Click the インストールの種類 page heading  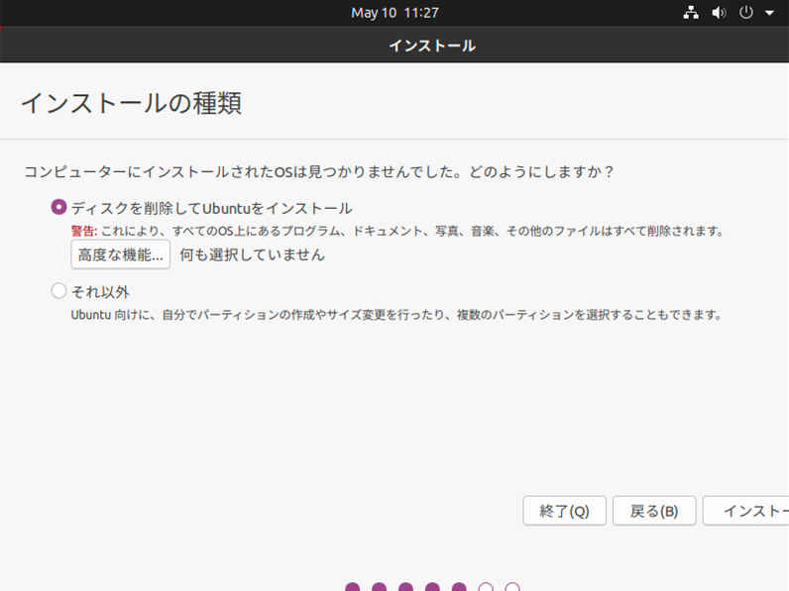pos(131,103)
